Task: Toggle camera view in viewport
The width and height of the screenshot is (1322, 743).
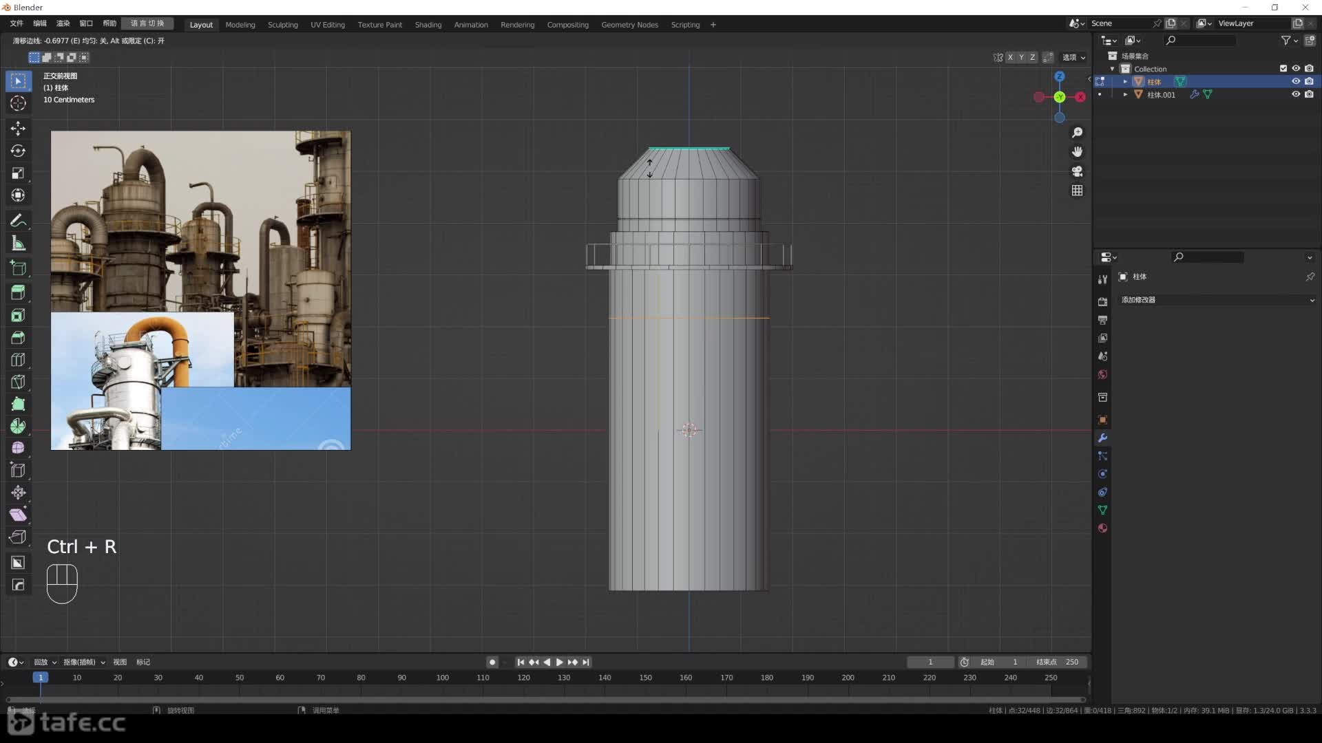Action: pos(1077,171)
